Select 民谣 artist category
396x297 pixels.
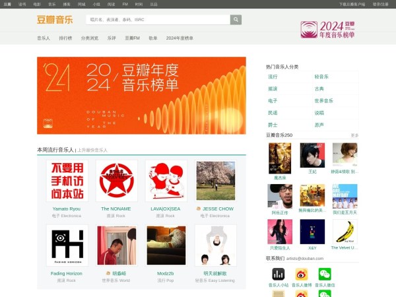[x=273, y=113]
